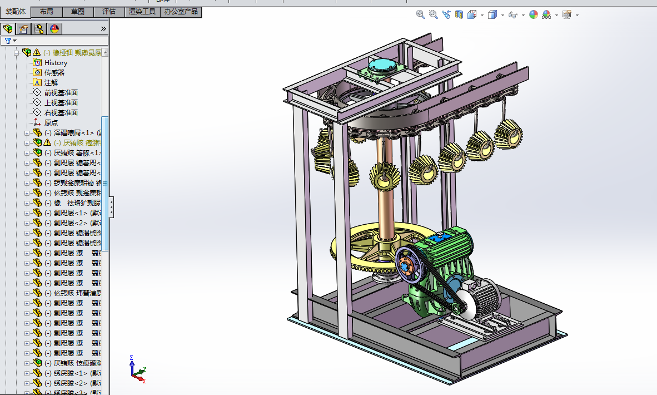Click the History folder icon in tree
This screenshot has width=657, height=395.
[x=37, y=62]
